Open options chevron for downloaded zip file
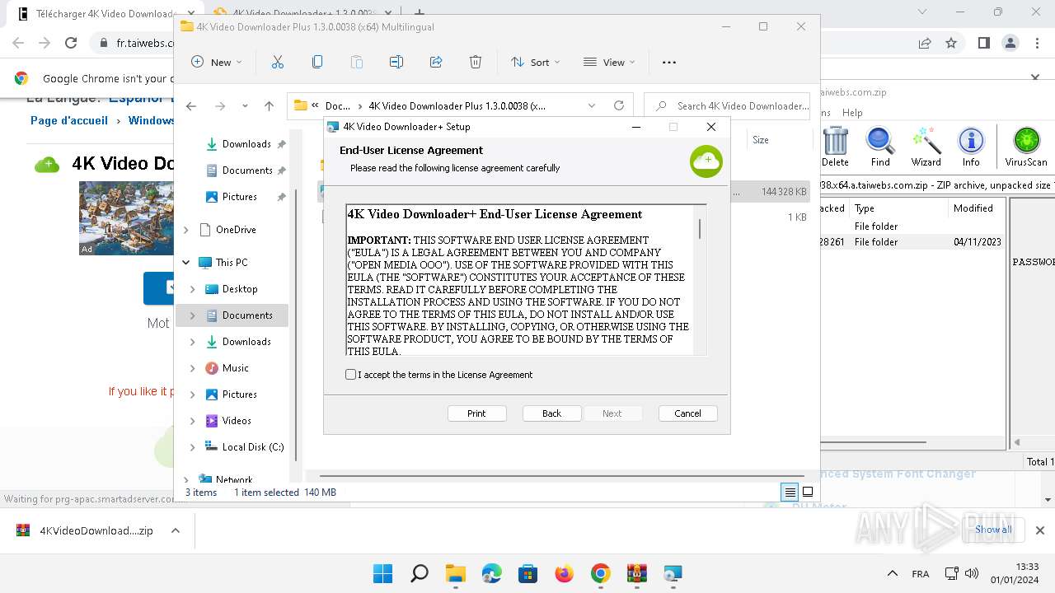The image size is (1055, 593). click(176, 530)
